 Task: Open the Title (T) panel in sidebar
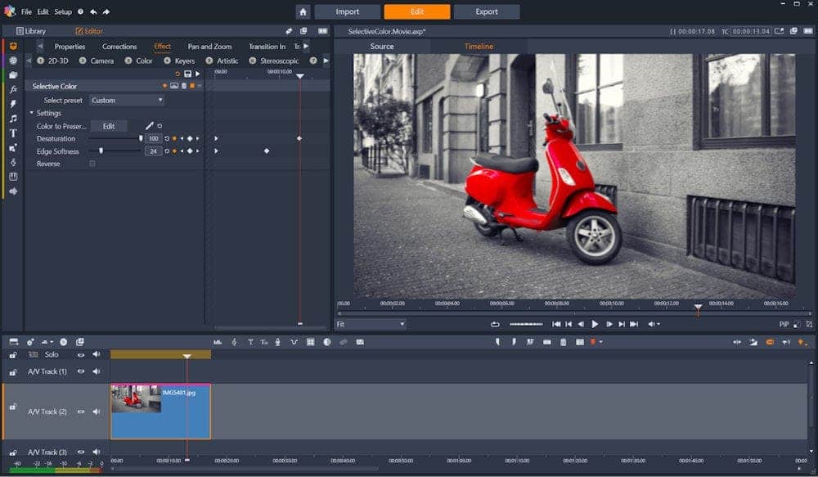(13, 133)
